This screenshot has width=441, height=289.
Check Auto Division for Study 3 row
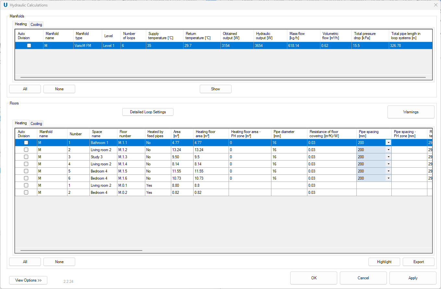tap(26, 157)
